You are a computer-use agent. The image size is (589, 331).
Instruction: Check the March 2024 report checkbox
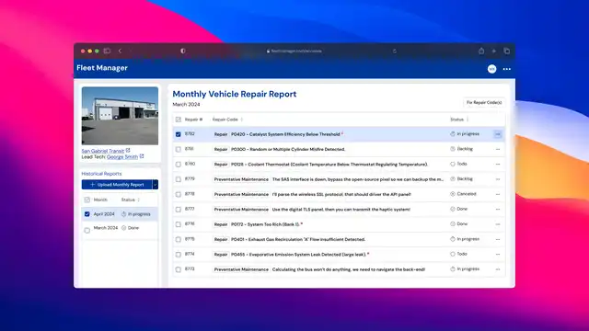[x=87, y=230]
